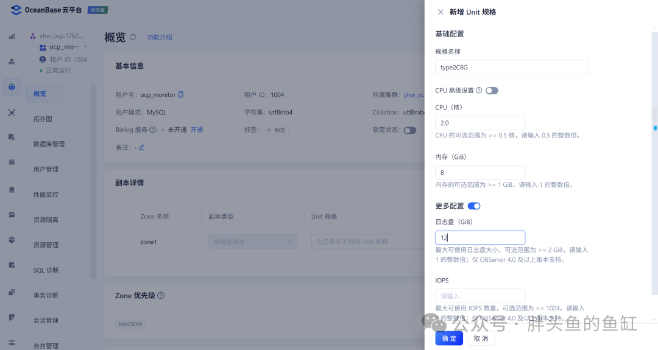
Task: Toggle the 锁定状态 switch
Action: pos(410,130)
